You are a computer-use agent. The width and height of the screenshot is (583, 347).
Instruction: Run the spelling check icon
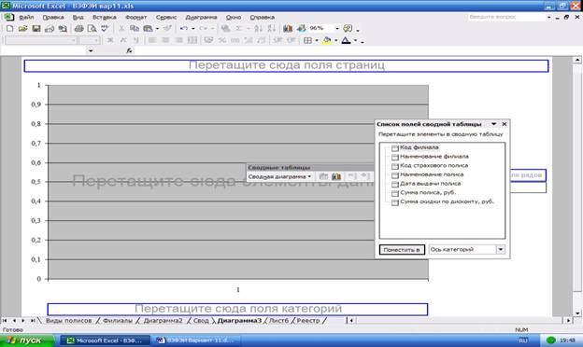pyautogui.click(x=105, y=28)
